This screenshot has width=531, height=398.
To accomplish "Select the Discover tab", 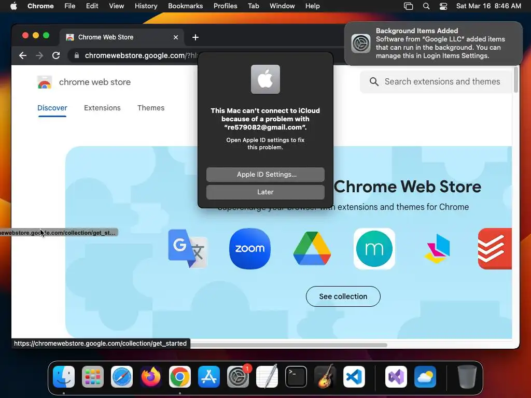I will click(x=52, y=108).
